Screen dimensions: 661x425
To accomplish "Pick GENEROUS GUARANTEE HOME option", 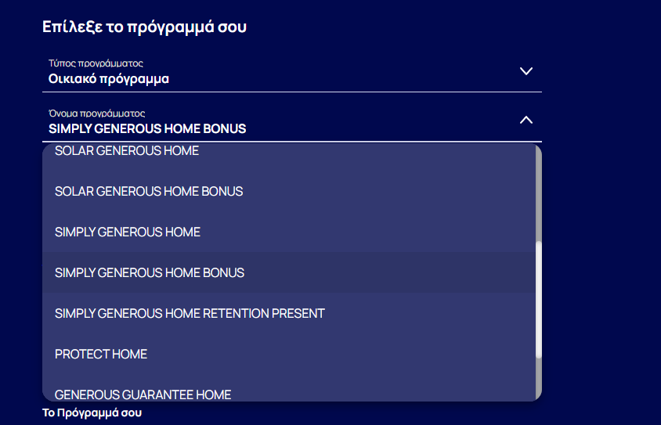I will coord(143,394).
